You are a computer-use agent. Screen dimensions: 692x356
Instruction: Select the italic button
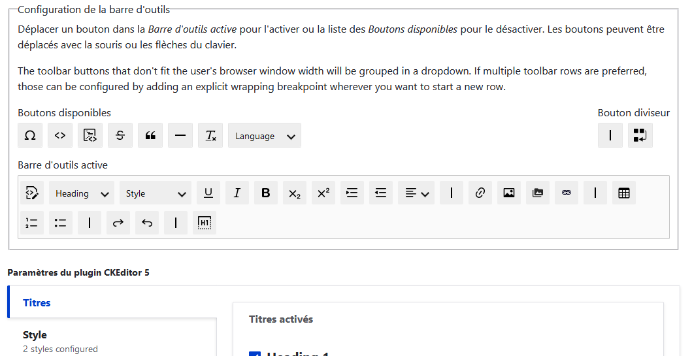tap(237, 193)
